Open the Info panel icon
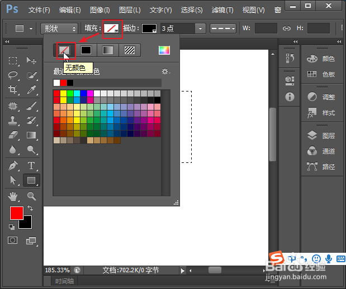 (x=290, y=97)
